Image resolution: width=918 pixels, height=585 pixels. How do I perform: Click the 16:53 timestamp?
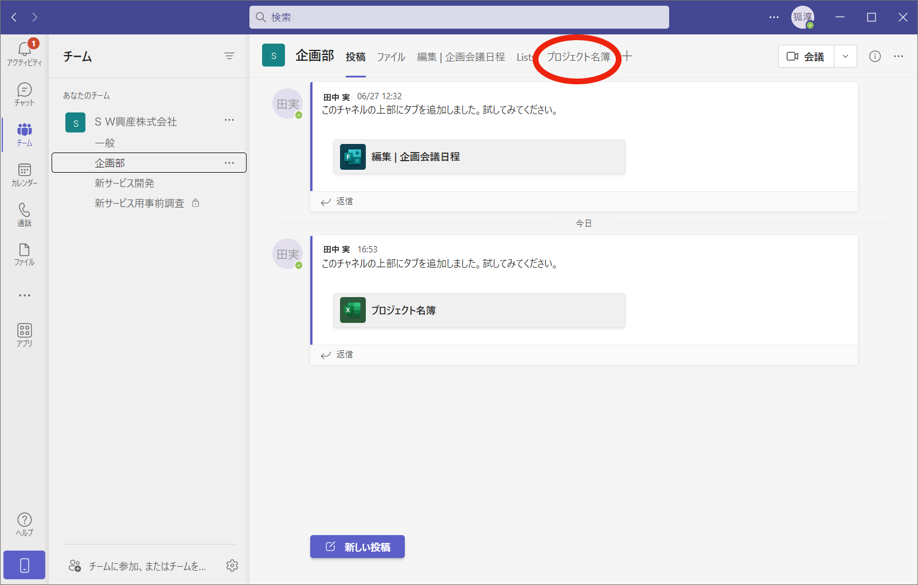368,249
